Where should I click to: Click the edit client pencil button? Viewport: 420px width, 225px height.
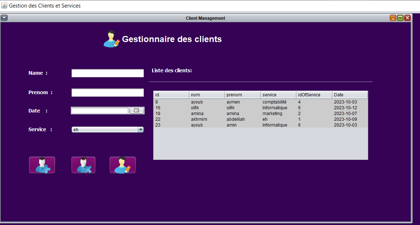(x=122, y=165)
